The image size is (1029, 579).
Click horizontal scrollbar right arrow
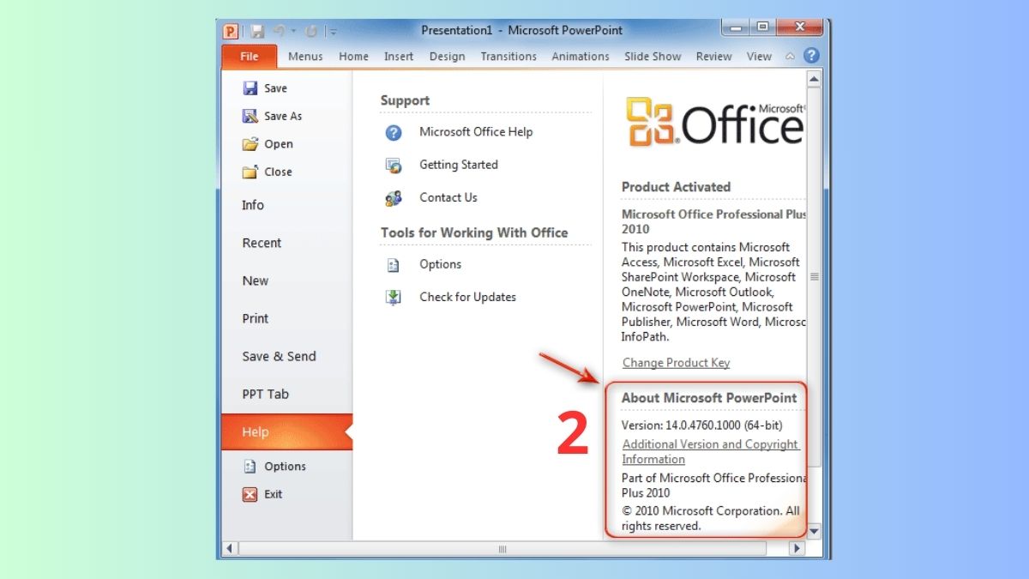797,548
